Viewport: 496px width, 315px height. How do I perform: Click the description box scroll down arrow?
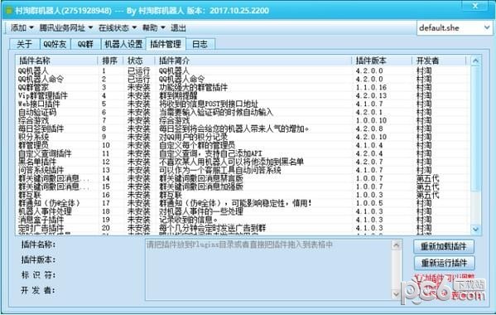pos(396,294)
